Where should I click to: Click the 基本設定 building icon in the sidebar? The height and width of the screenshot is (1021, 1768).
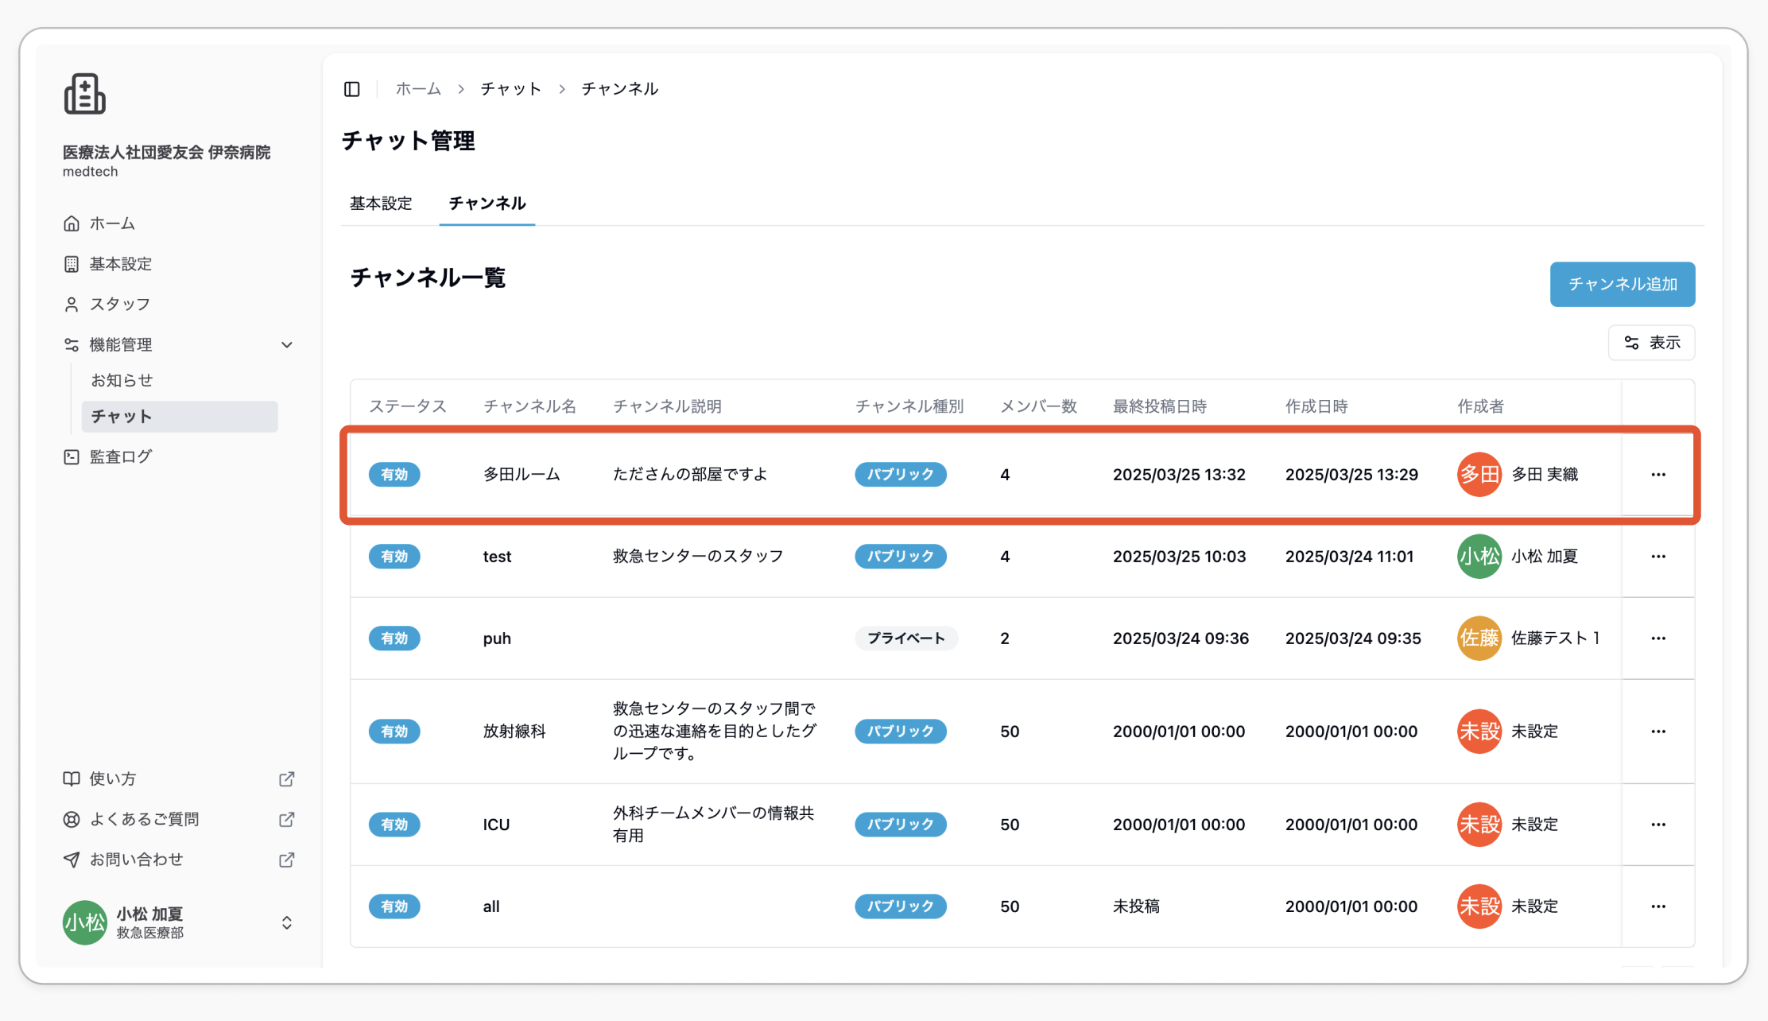(72, 264)
